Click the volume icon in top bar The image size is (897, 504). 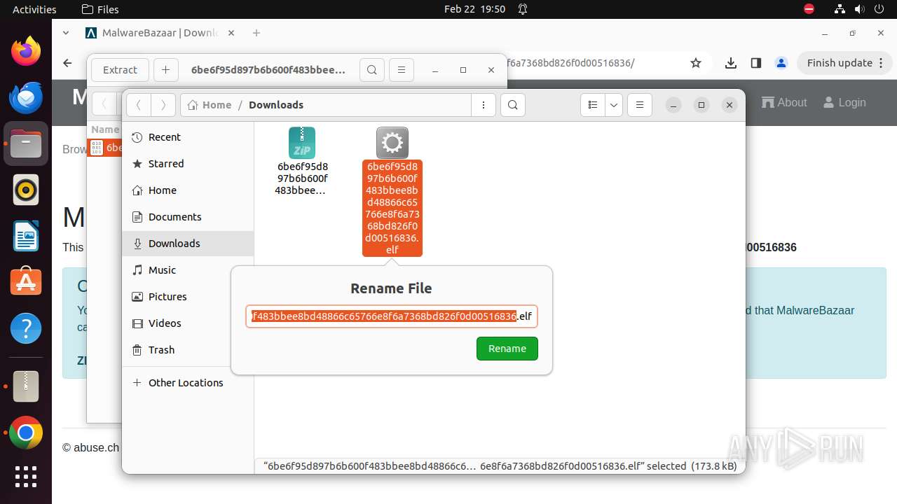tap(858, 9)
